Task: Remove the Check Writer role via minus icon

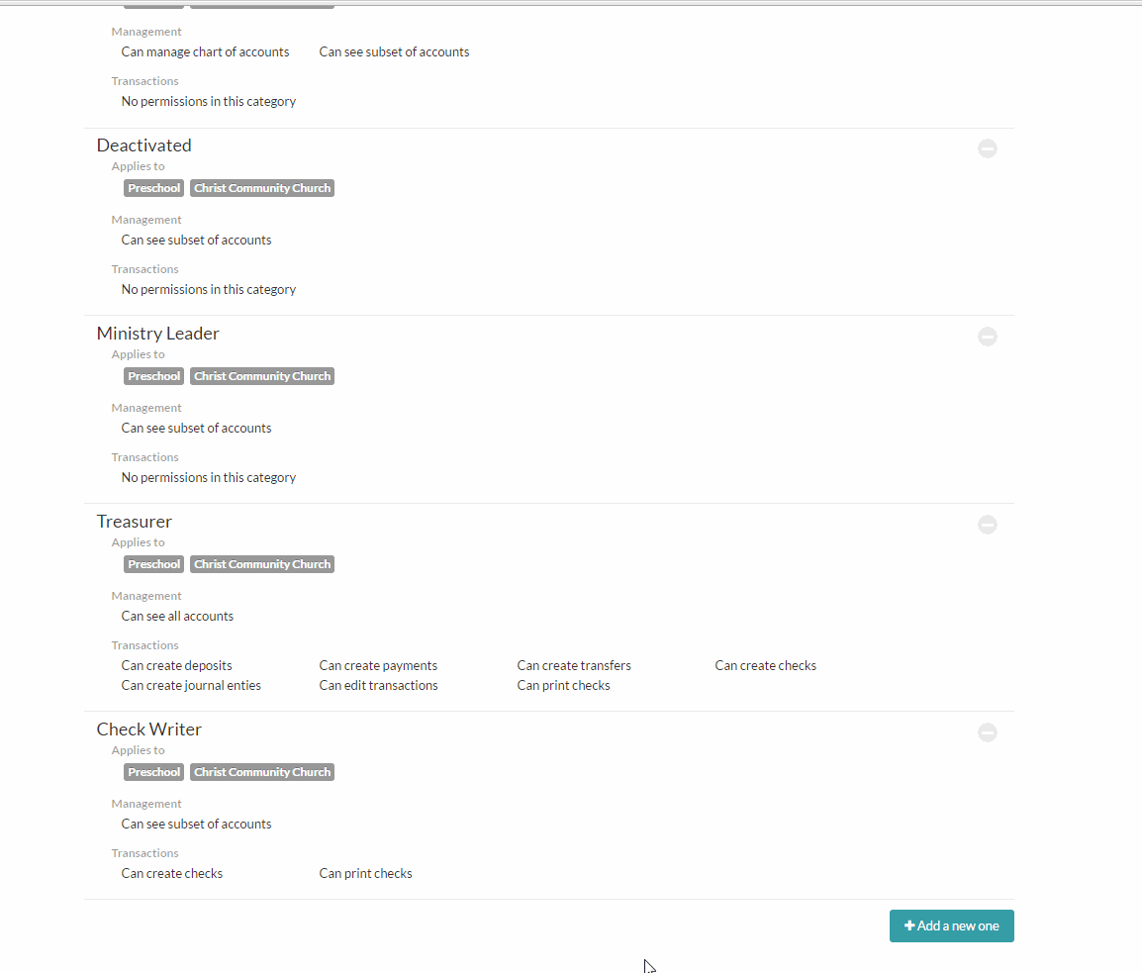Action: tap(988, 732)
